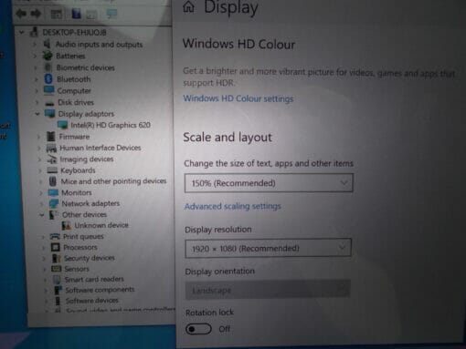Click the Smart card readers icon

point(57,279)
